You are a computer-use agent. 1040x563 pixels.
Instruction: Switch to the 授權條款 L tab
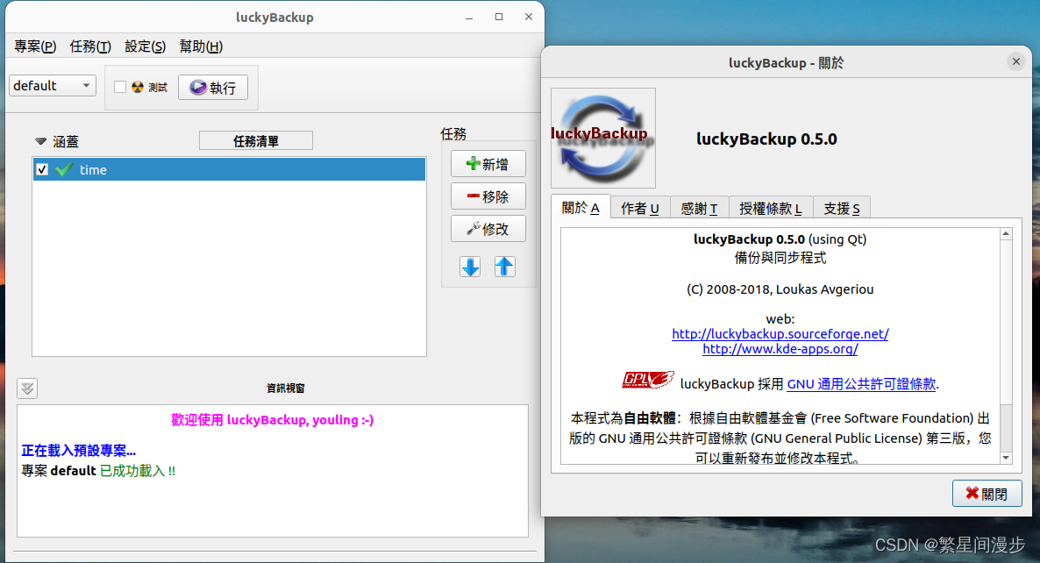click(771, 208)
